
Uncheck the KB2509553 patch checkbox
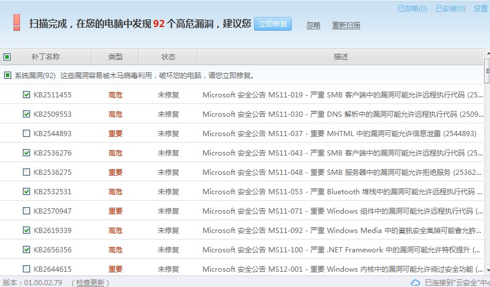coord(26,114)
